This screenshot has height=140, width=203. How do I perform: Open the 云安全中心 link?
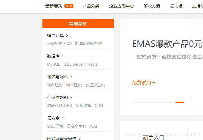pos(76,126)
